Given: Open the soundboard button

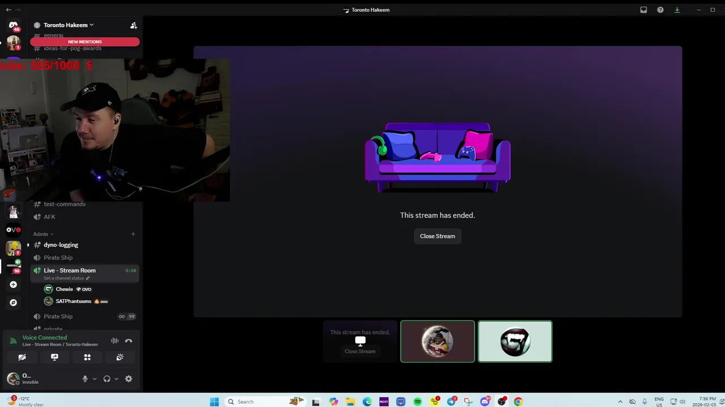Looking at the screenshot, I should click(120, 357).
